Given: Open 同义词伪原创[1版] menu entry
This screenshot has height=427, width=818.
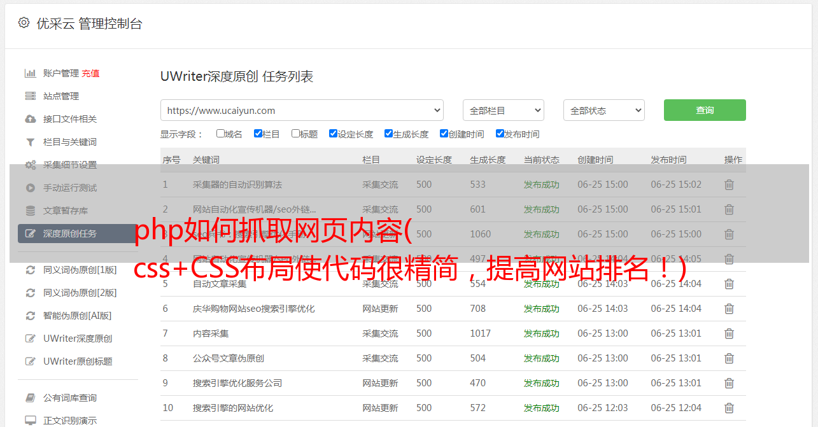Looking at the screenshot, I should [80, 270].
